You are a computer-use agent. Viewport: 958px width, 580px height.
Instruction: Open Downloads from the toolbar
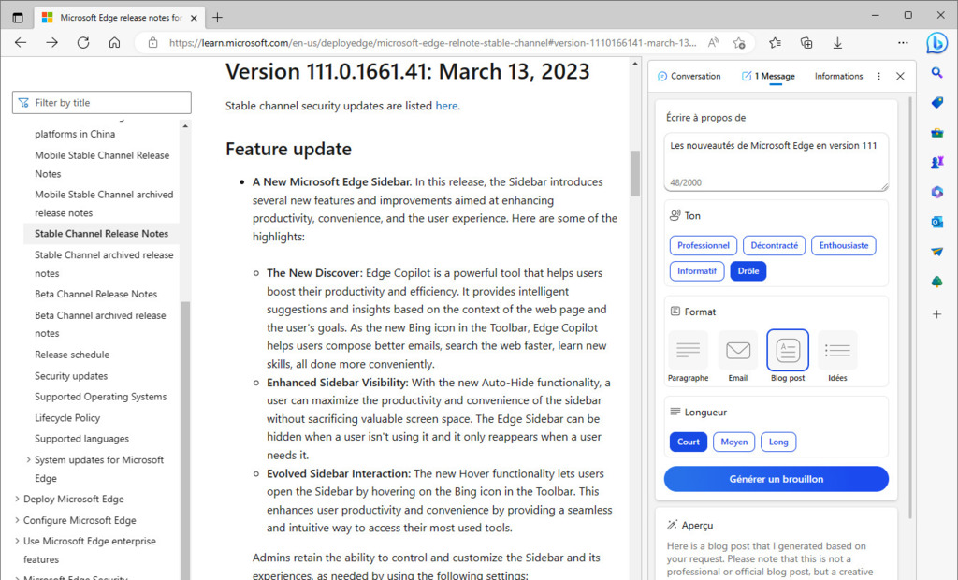click(837, 42)
